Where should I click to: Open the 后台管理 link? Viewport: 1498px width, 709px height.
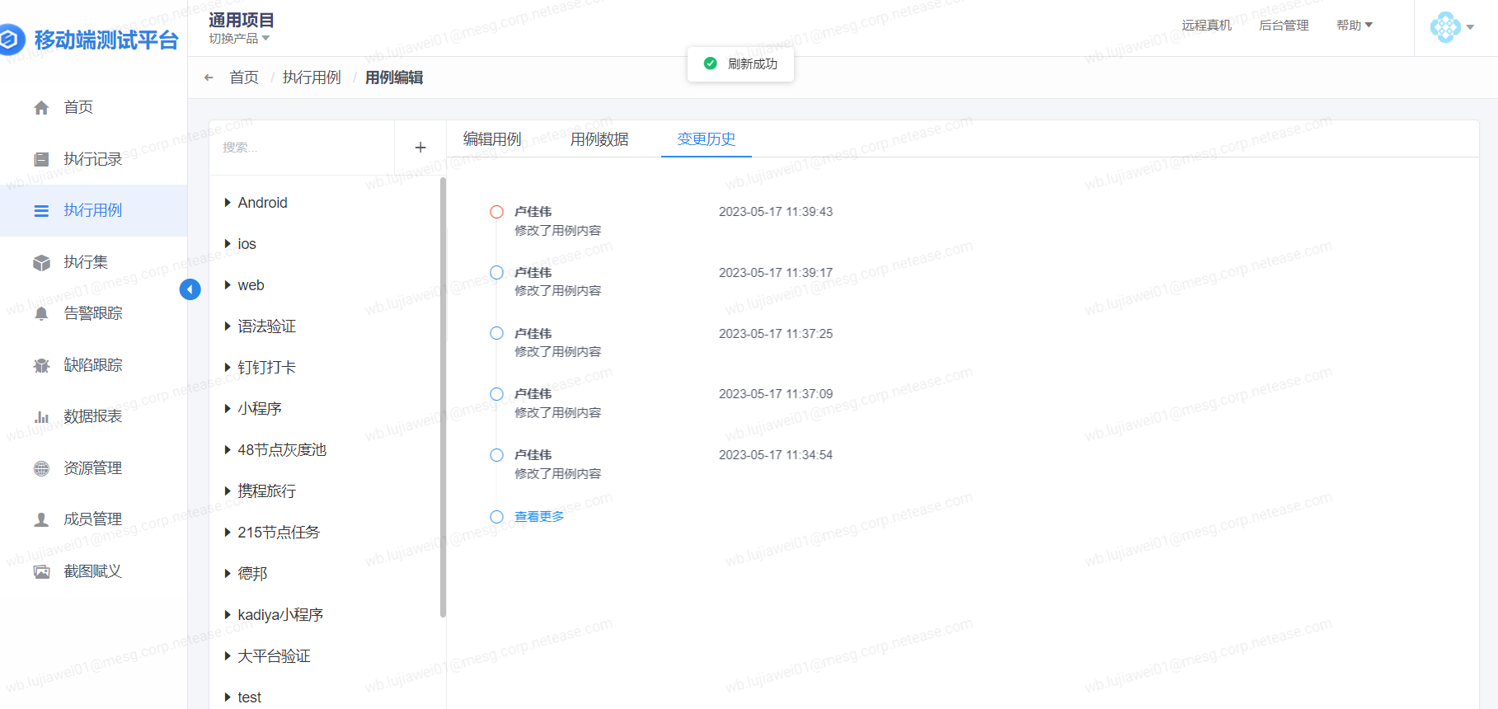tap(1284, 26)
